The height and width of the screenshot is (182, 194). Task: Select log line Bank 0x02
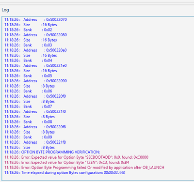28,30
